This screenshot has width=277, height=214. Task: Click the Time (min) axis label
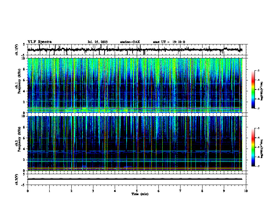(140, 194)
